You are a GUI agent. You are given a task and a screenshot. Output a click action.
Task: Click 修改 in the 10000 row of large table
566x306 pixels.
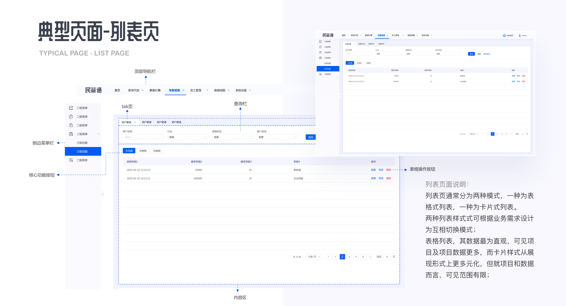(x=381, y=170)
